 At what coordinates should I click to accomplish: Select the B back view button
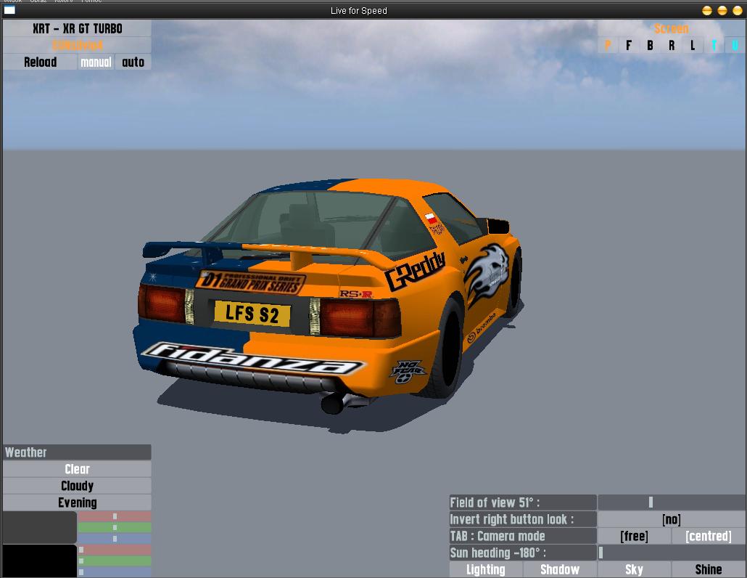(x=650, y=45)
